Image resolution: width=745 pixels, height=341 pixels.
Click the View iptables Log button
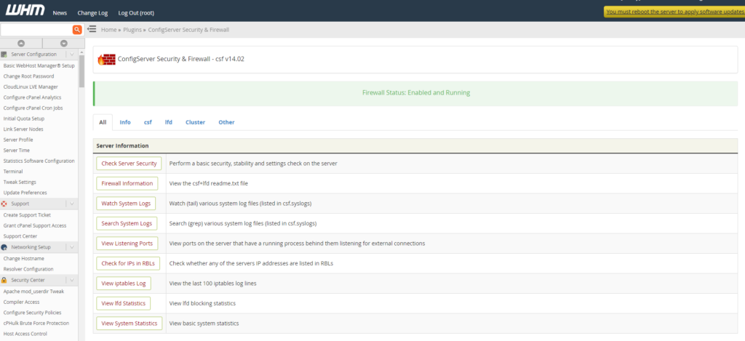pyautogui.click(x=124, y=284)
